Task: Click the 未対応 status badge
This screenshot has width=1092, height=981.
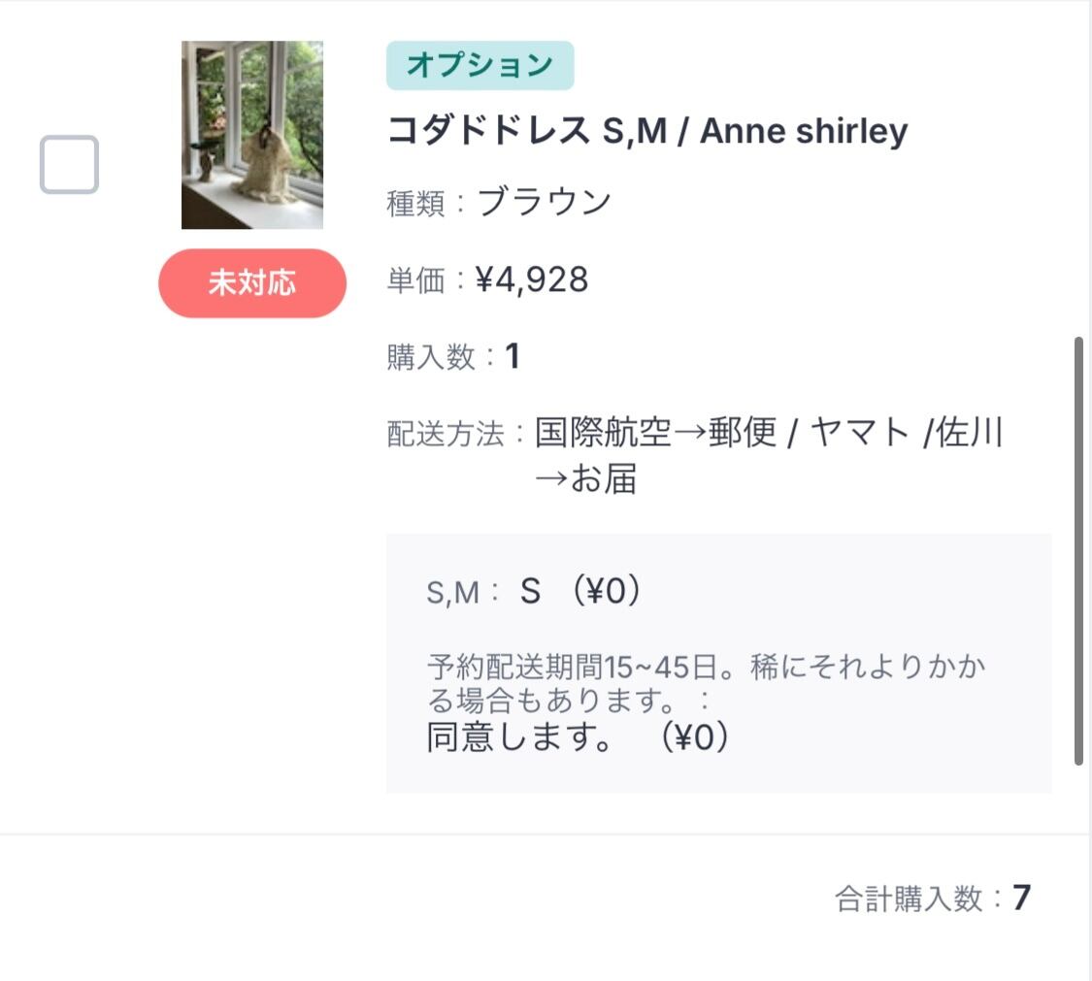Action: 252,283
